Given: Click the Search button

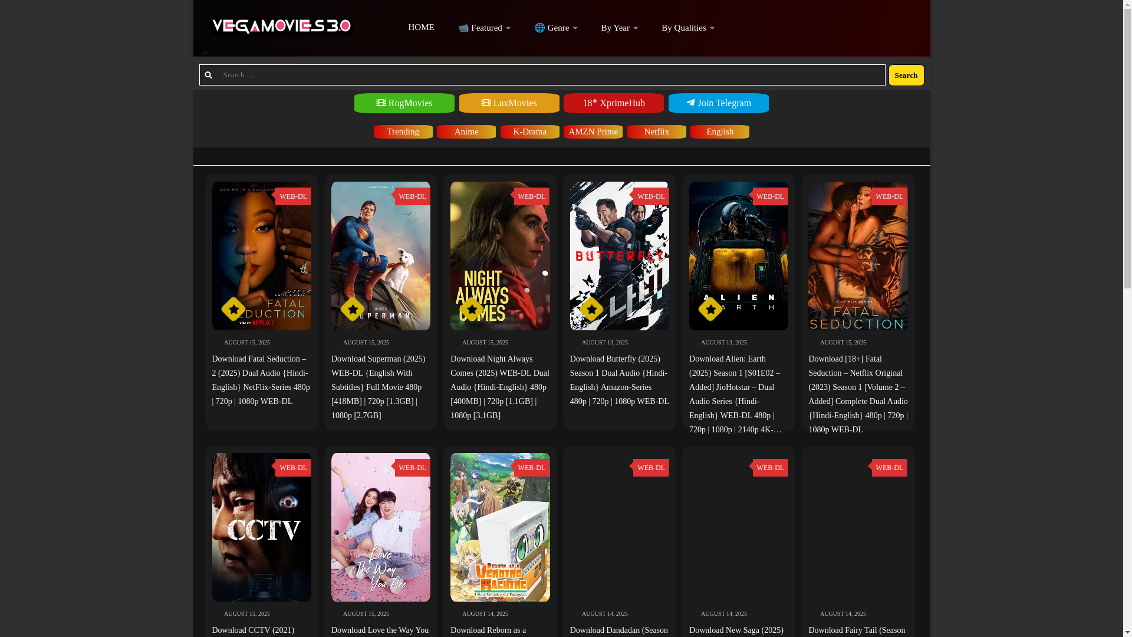Looking at the screenshot, I should click(x=906, y=75).
